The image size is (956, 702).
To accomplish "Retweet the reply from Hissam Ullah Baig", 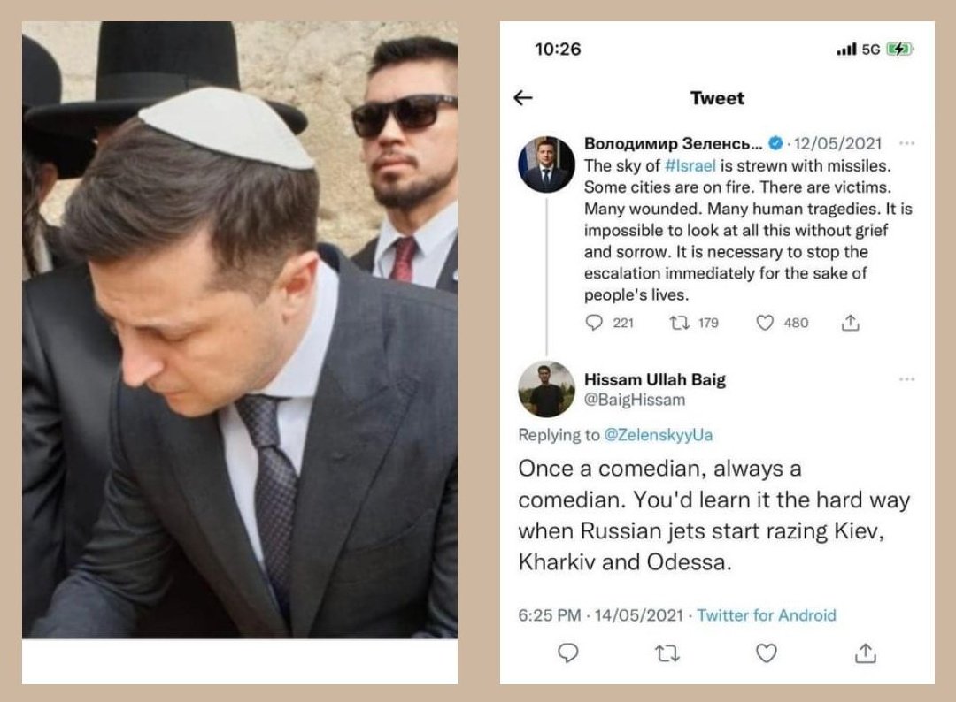I will tap(667, 653).
